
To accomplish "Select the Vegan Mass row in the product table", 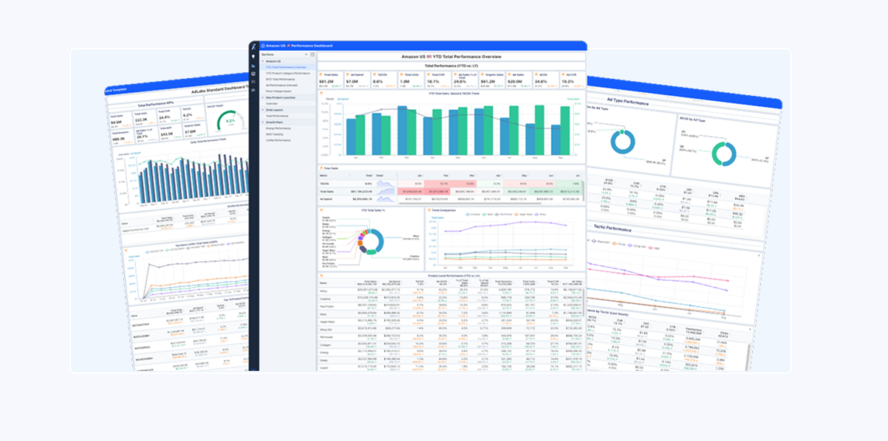I will coord(451,322).
